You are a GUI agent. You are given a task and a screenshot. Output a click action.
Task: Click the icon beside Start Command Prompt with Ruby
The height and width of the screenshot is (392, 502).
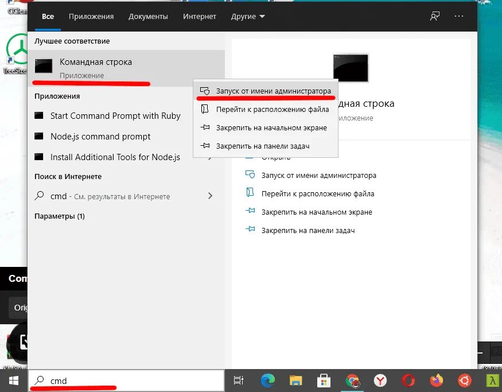pyautogui.click(x=39, y=115)
